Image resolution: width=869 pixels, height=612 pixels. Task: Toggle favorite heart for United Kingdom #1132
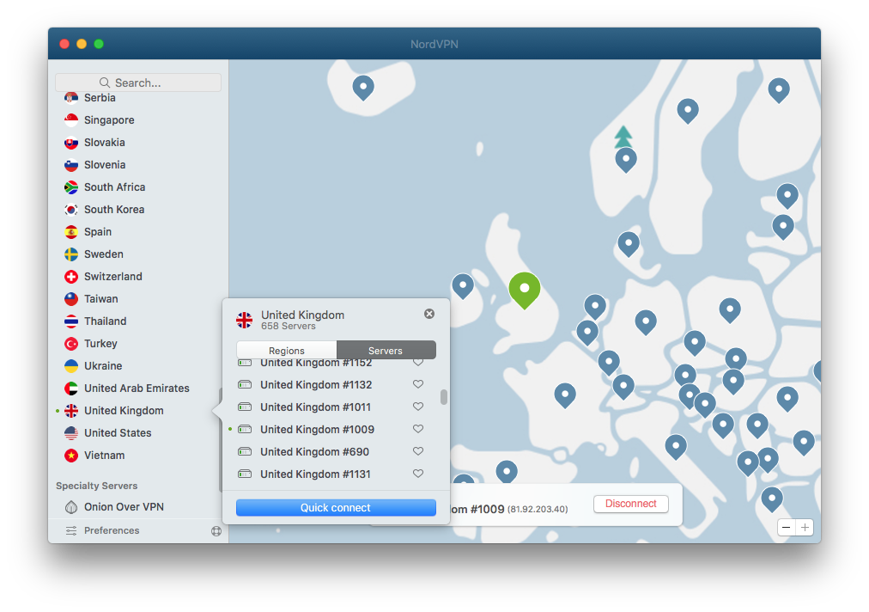[418, 384]
